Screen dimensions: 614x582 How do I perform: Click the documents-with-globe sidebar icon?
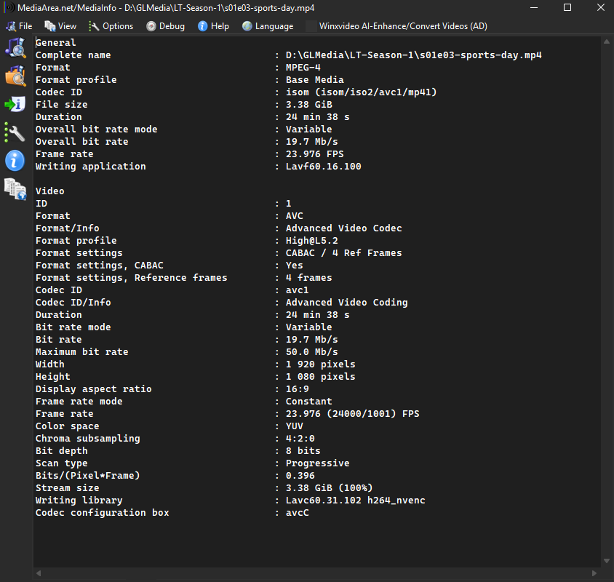tap(15, 189)
